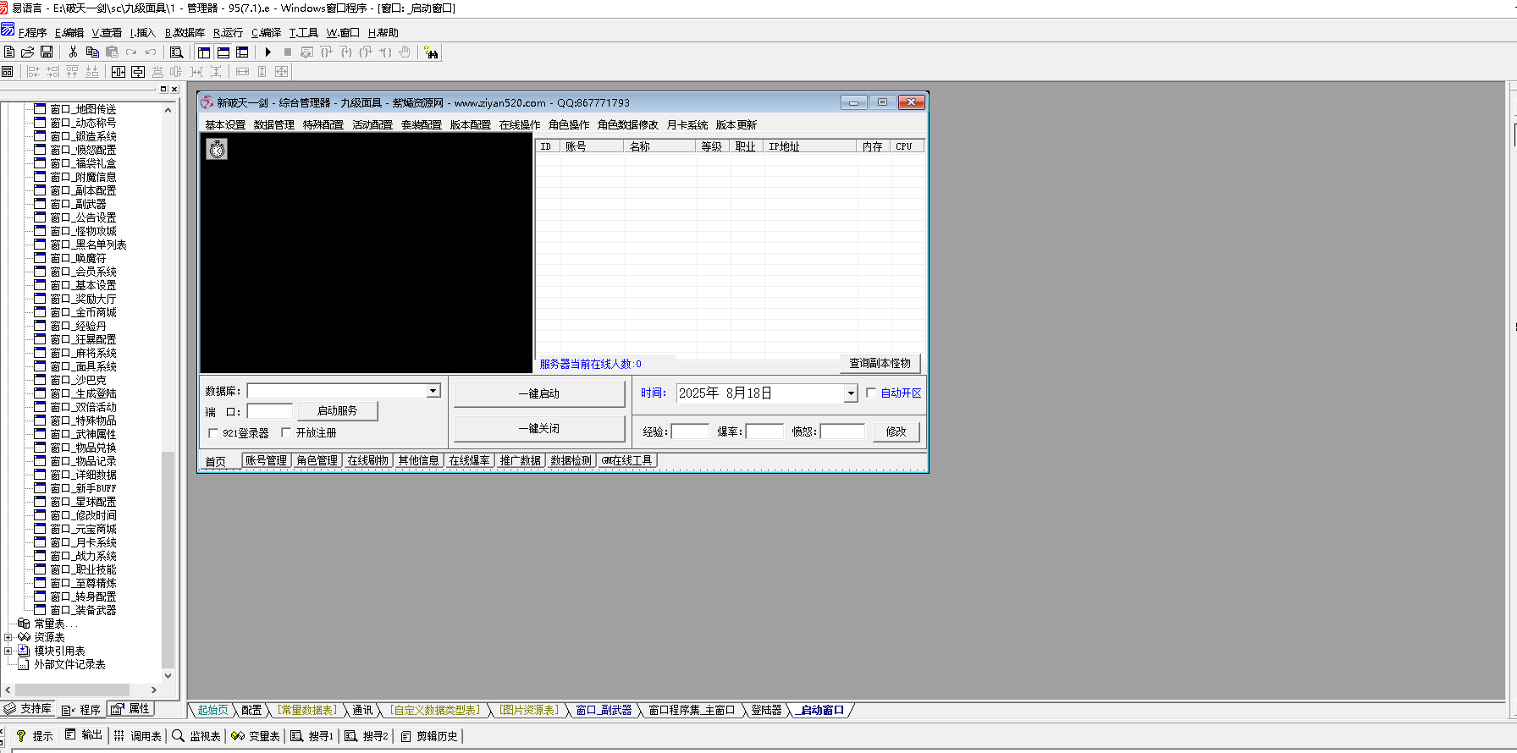The height and width of the screenshot is (753, 1517).
Task: Check the 自动开区 checkbox
Action: (871, 393)
